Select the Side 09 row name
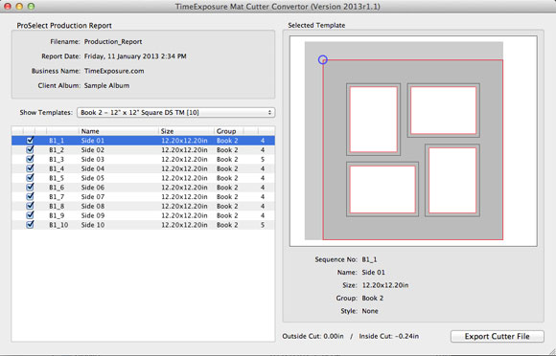 point(93,215)
